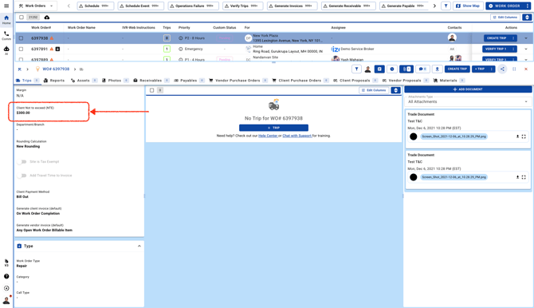Open CREATE TRIP row menu for 6397938
Screen dimensions: 534x308
[513, 38]
